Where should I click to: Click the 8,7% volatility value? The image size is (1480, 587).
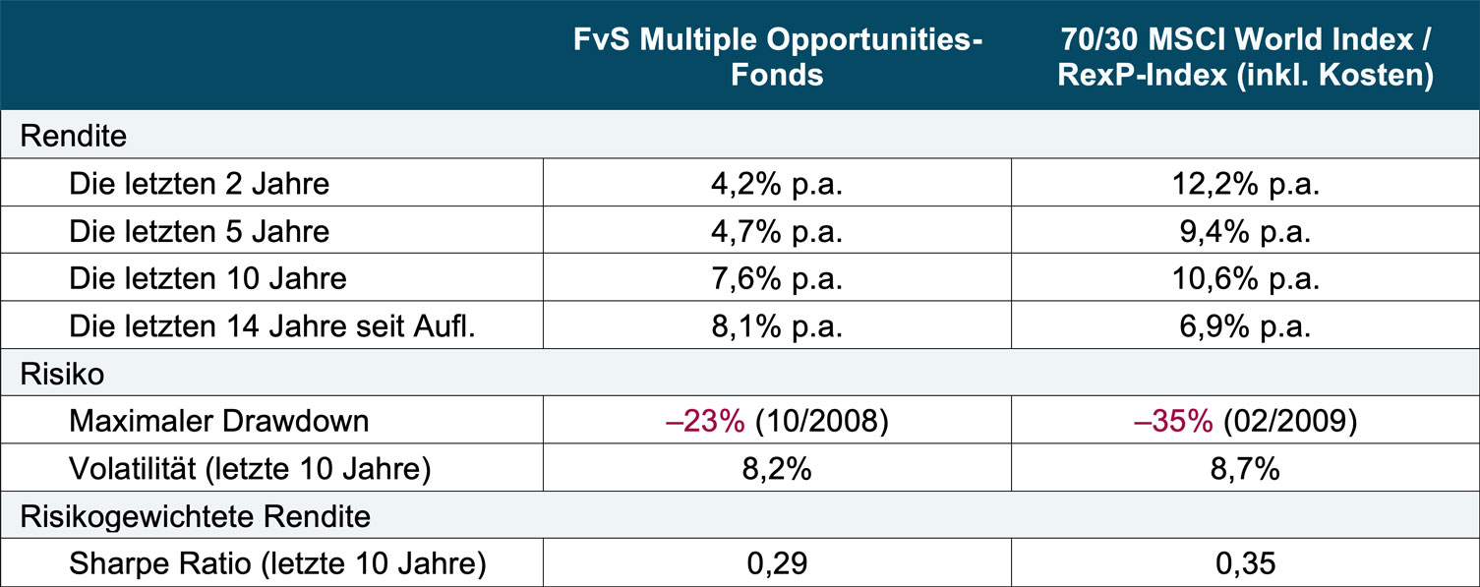(1245, 469)
